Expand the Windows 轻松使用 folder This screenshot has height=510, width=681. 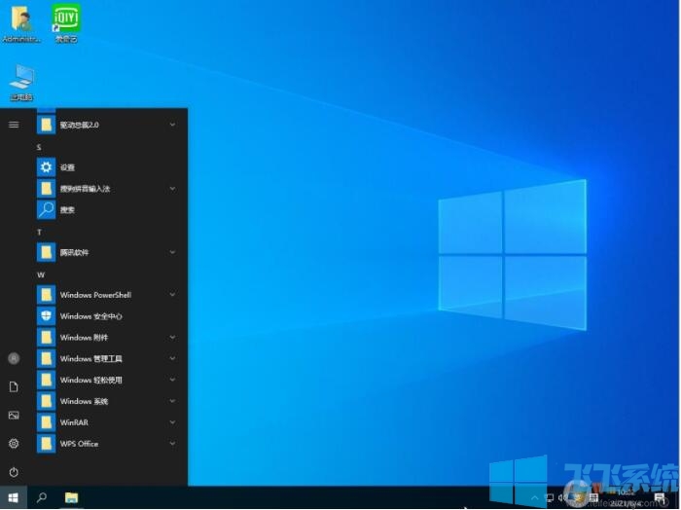click(x=107, y=381)
